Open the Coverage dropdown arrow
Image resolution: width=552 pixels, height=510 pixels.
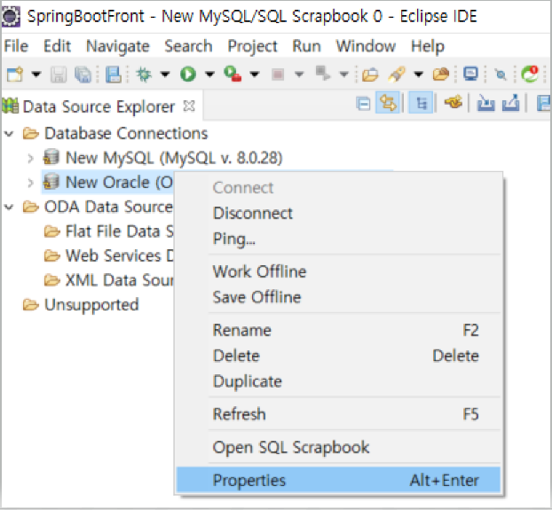(255, 75)
